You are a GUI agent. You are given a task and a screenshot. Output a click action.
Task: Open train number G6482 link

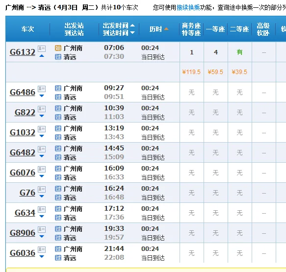point(23,152)
